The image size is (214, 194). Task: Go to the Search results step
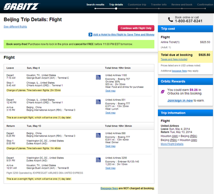95,5
